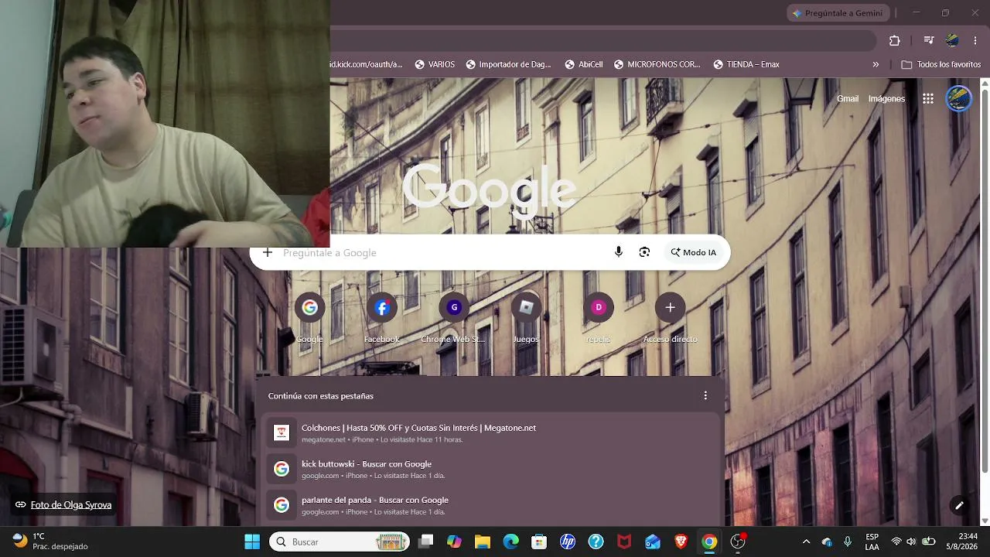Open the Google apps grid

(x=928, y=99)
